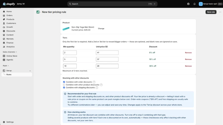Remove the tier with quantity 10
Screen dimensions: 223x125
tap(188, 66)
